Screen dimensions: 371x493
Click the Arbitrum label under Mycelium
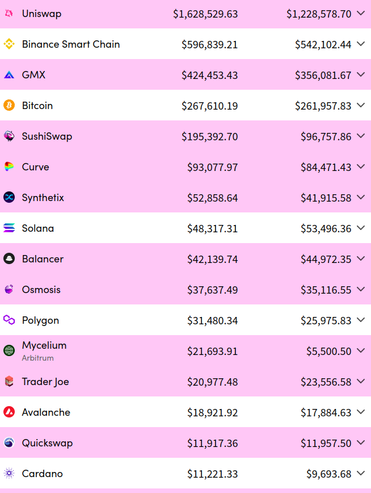tap(37, 358)
